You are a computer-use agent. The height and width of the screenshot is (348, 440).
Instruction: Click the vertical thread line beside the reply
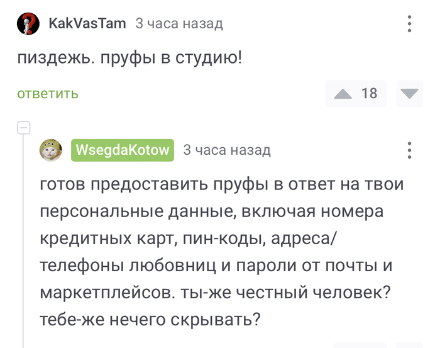(x=24, y=252)
